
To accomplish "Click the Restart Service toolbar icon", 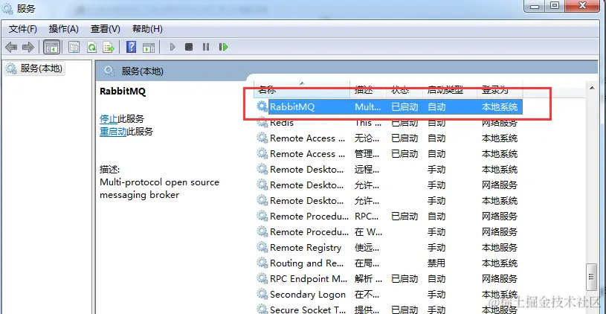I will point(223,47).
